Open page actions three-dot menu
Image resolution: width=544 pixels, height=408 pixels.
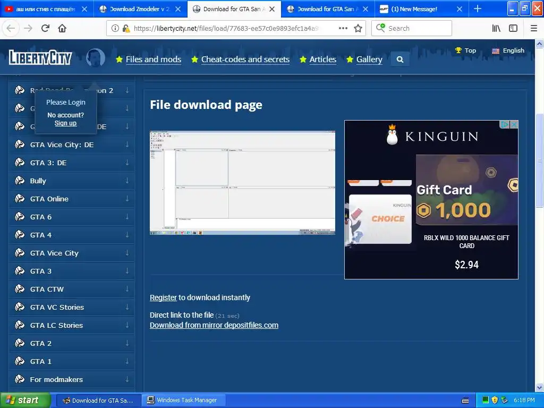point(343,28)
